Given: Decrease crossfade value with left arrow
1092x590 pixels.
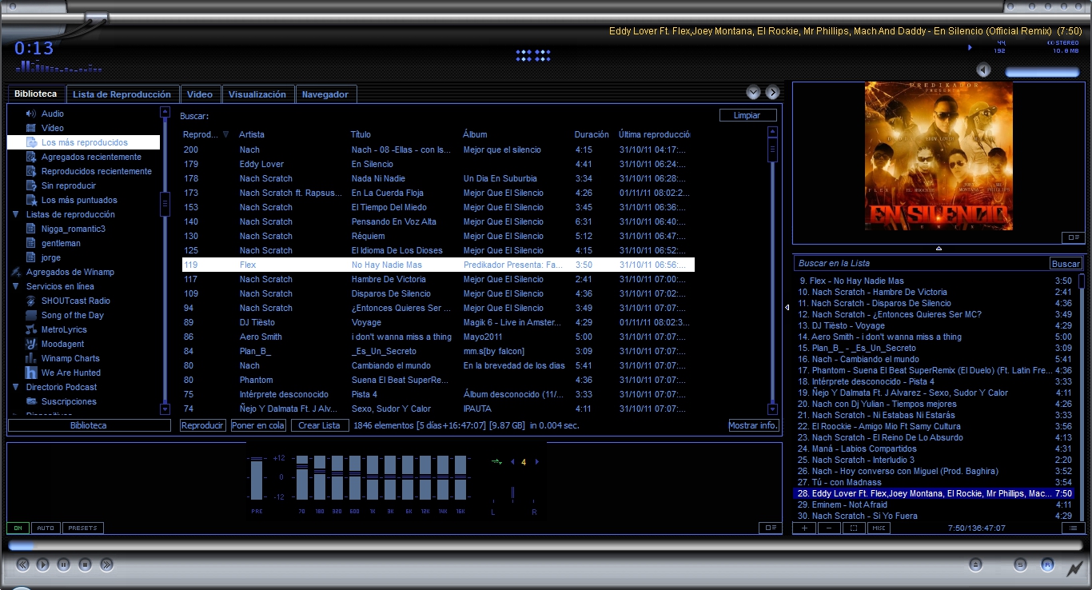Looking at the screenshot, I should (512, 461).
